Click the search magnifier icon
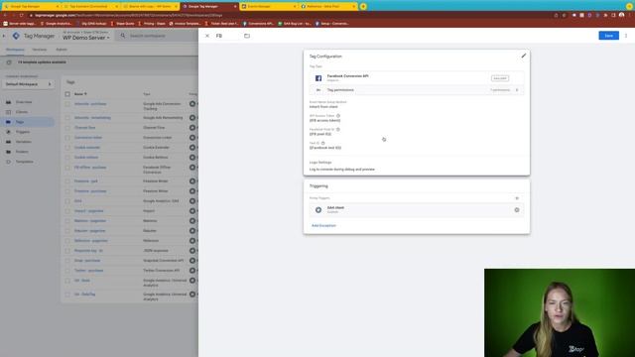The height and width of the screenshot is (357, 635). (x=123, y=36)
